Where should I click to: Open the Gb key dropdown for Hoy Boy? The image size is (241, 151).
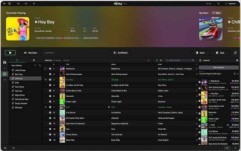[x=85, y=31]
